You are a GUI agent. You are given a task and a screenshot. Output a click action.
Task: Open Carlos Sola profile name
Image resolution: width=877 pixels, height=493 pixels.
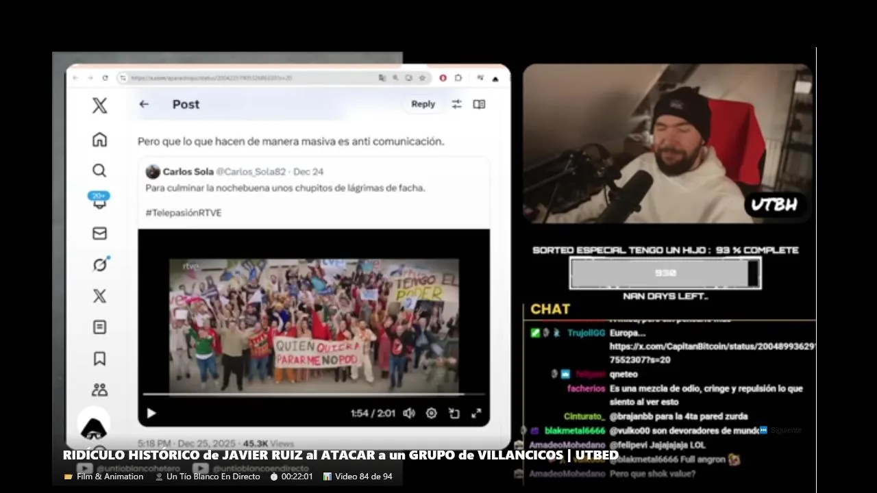pyautogui.click(x=188, y=172)
